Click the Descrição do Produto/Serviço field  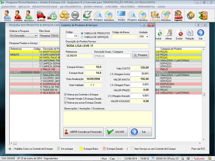click(x=107, y=46)
